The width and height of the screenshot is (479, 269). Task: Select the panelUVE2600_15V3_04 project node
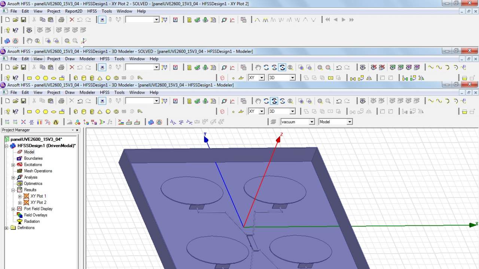[36, 139]
